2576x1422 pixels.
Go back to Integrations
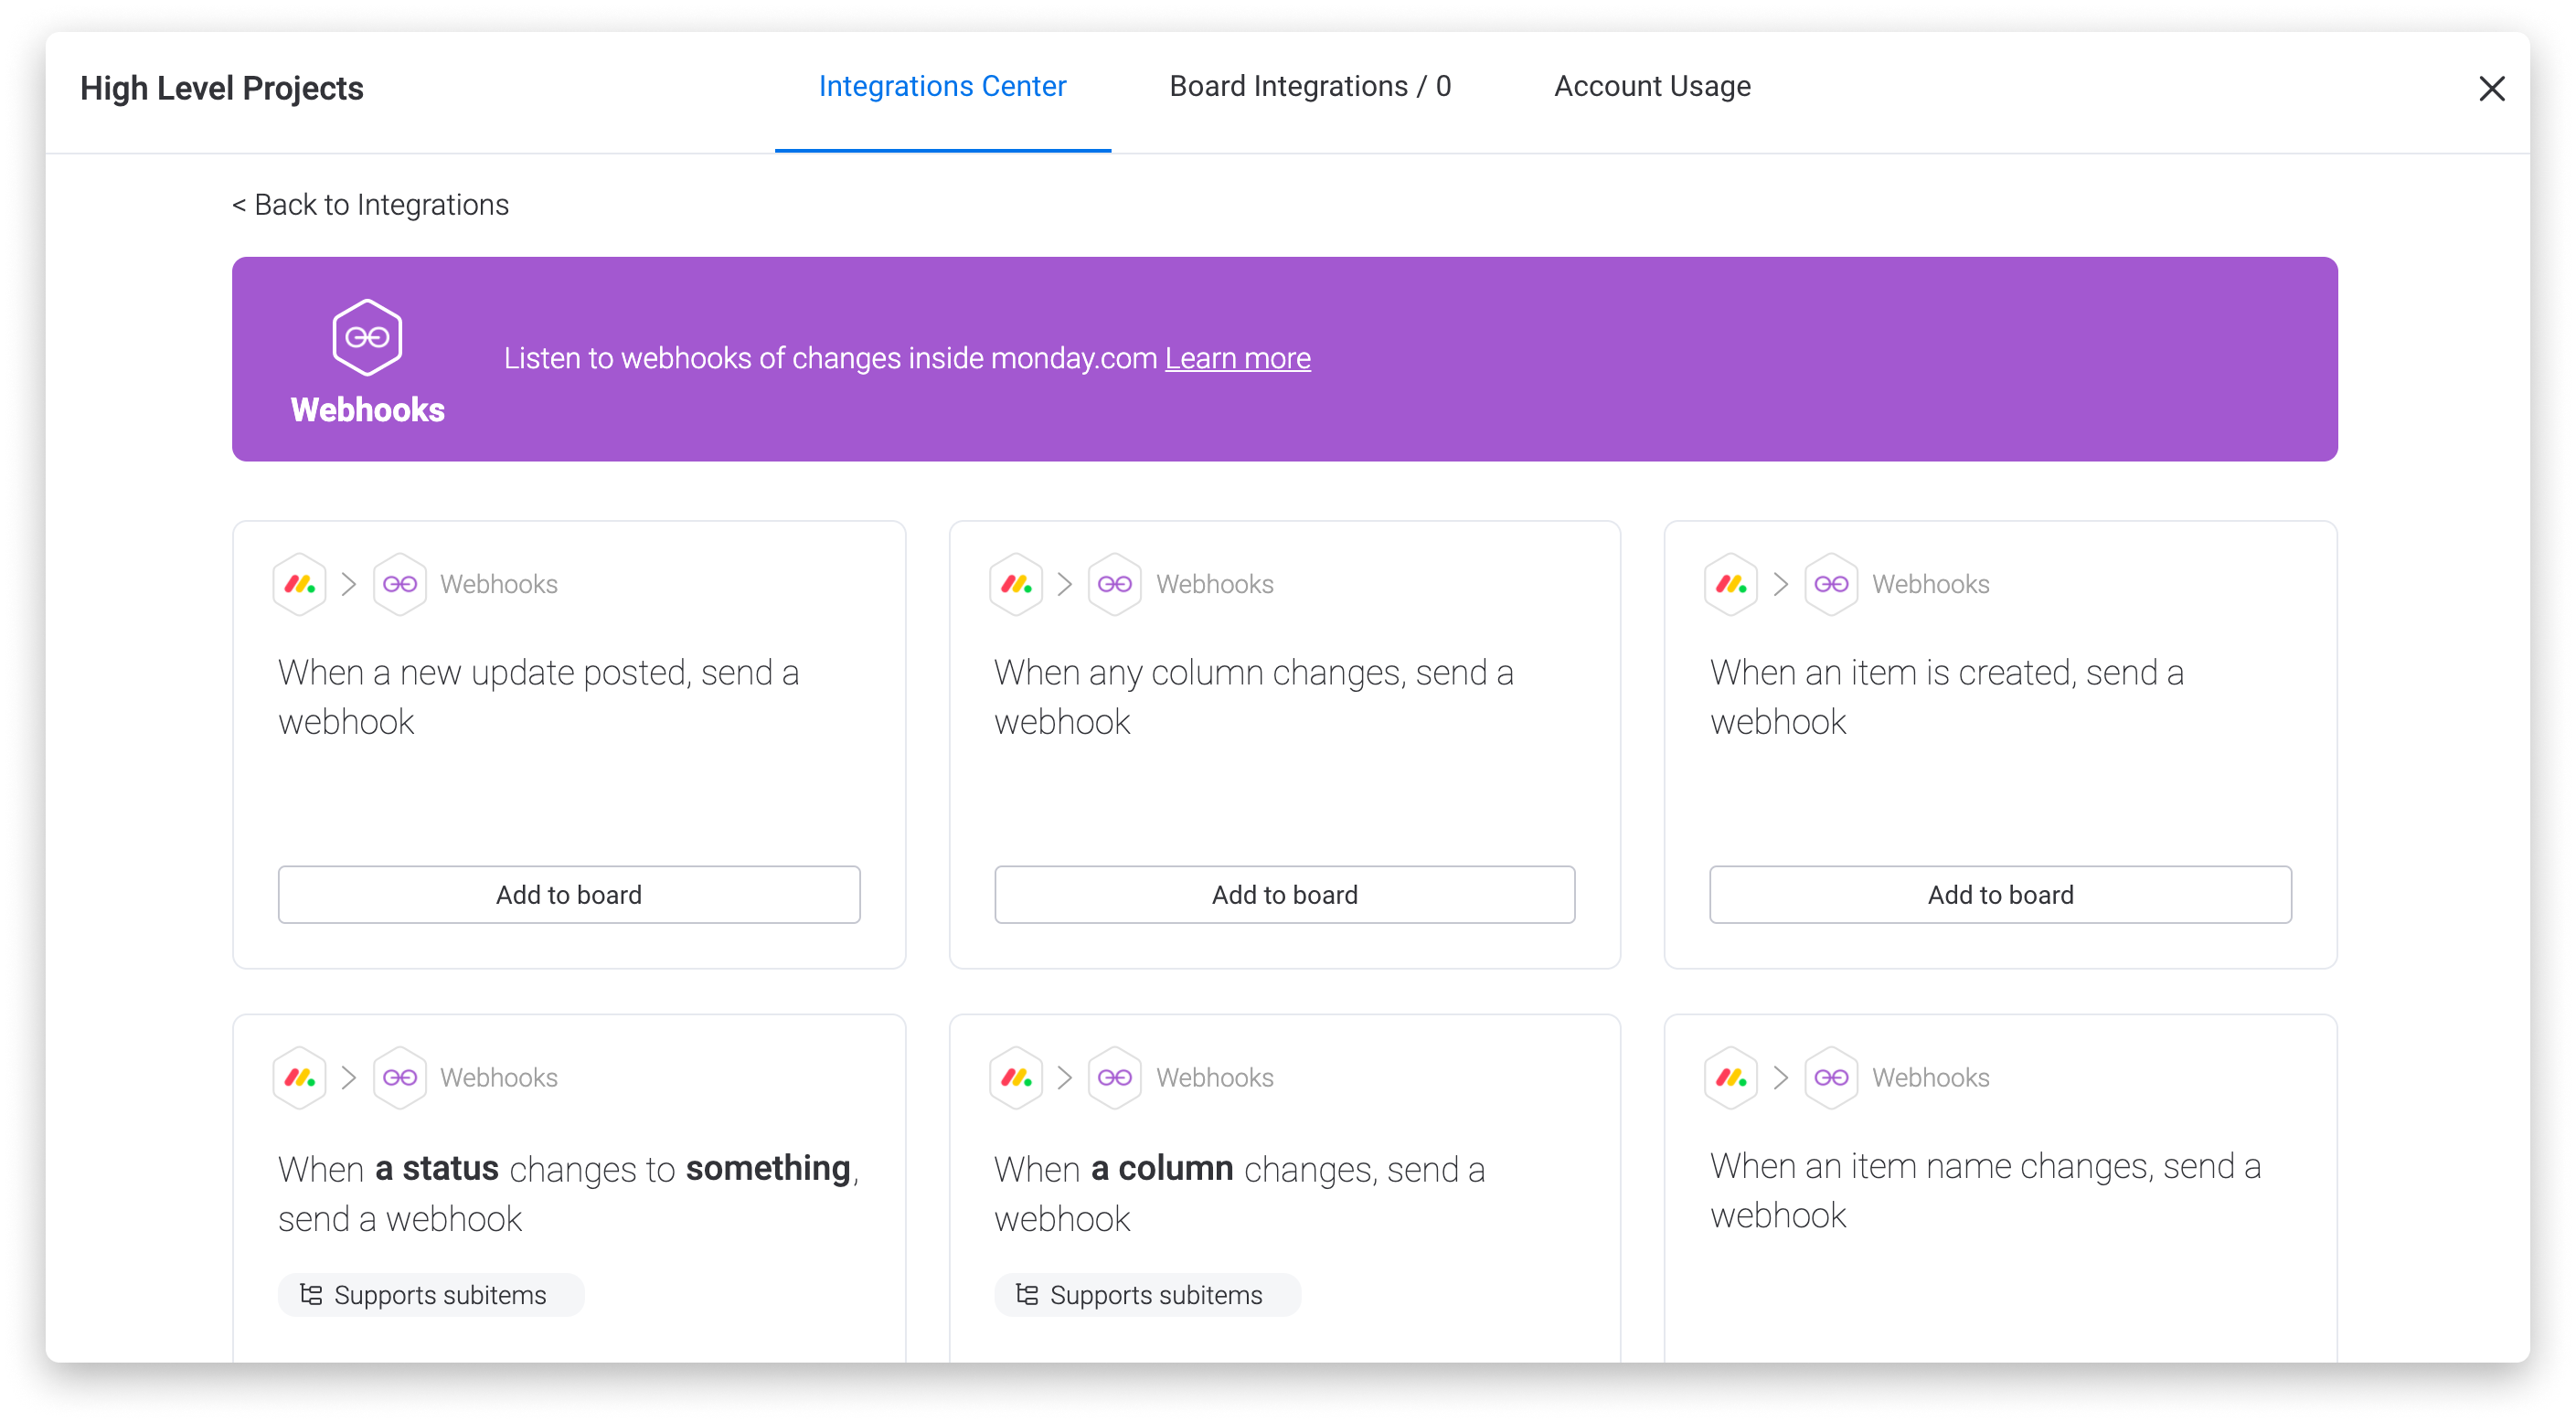click(370, 204)
